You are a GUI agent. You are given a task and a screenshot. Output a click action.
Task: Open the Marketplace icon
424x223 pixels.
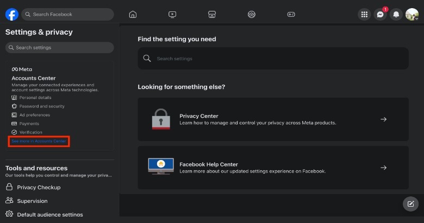click(212, 14)
